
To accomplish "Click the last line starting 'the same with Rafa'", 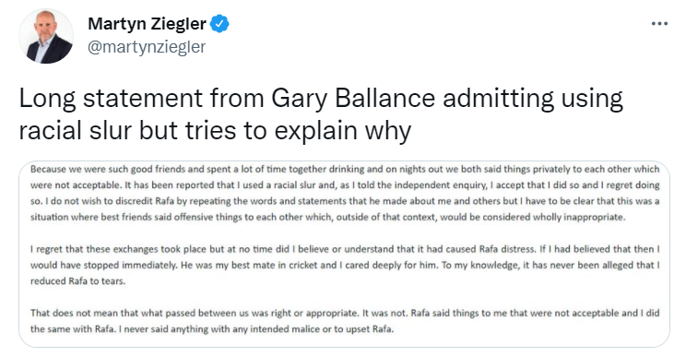I will point(212,329).
